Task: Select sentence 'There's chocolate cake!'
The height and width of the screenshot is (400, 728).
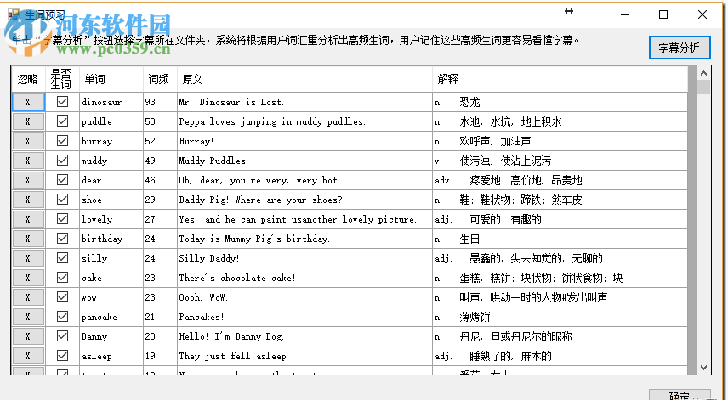Action: (x=304, y=278)
